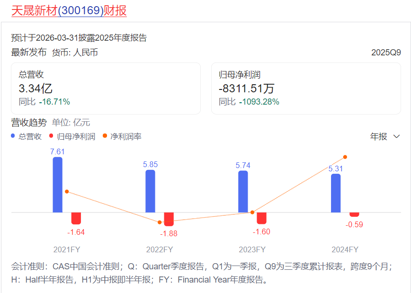Click the 预计于2026-03-31披露2025年度报告 notice

point(79,38)
